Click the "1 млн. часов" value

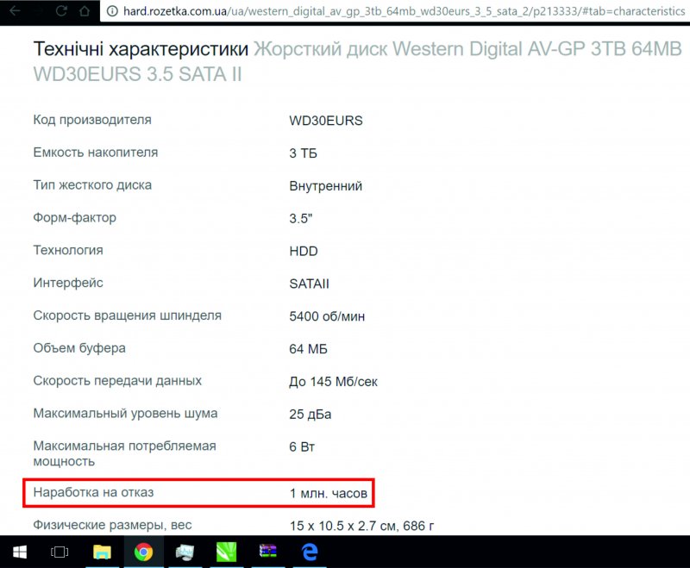(329, 493)
